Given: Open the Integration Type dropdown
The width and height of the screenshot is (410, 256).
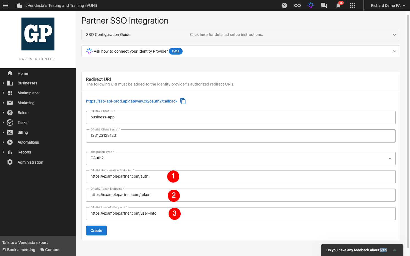Looking at the screenshot, I should (241, 158).
